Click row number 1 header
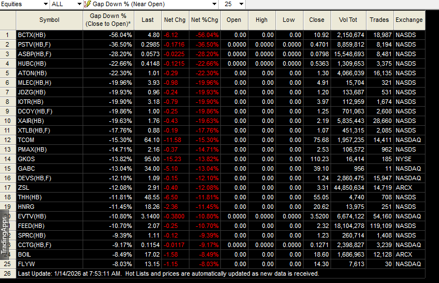The width and height of the screenshot is (439, 283). point(8,35)
